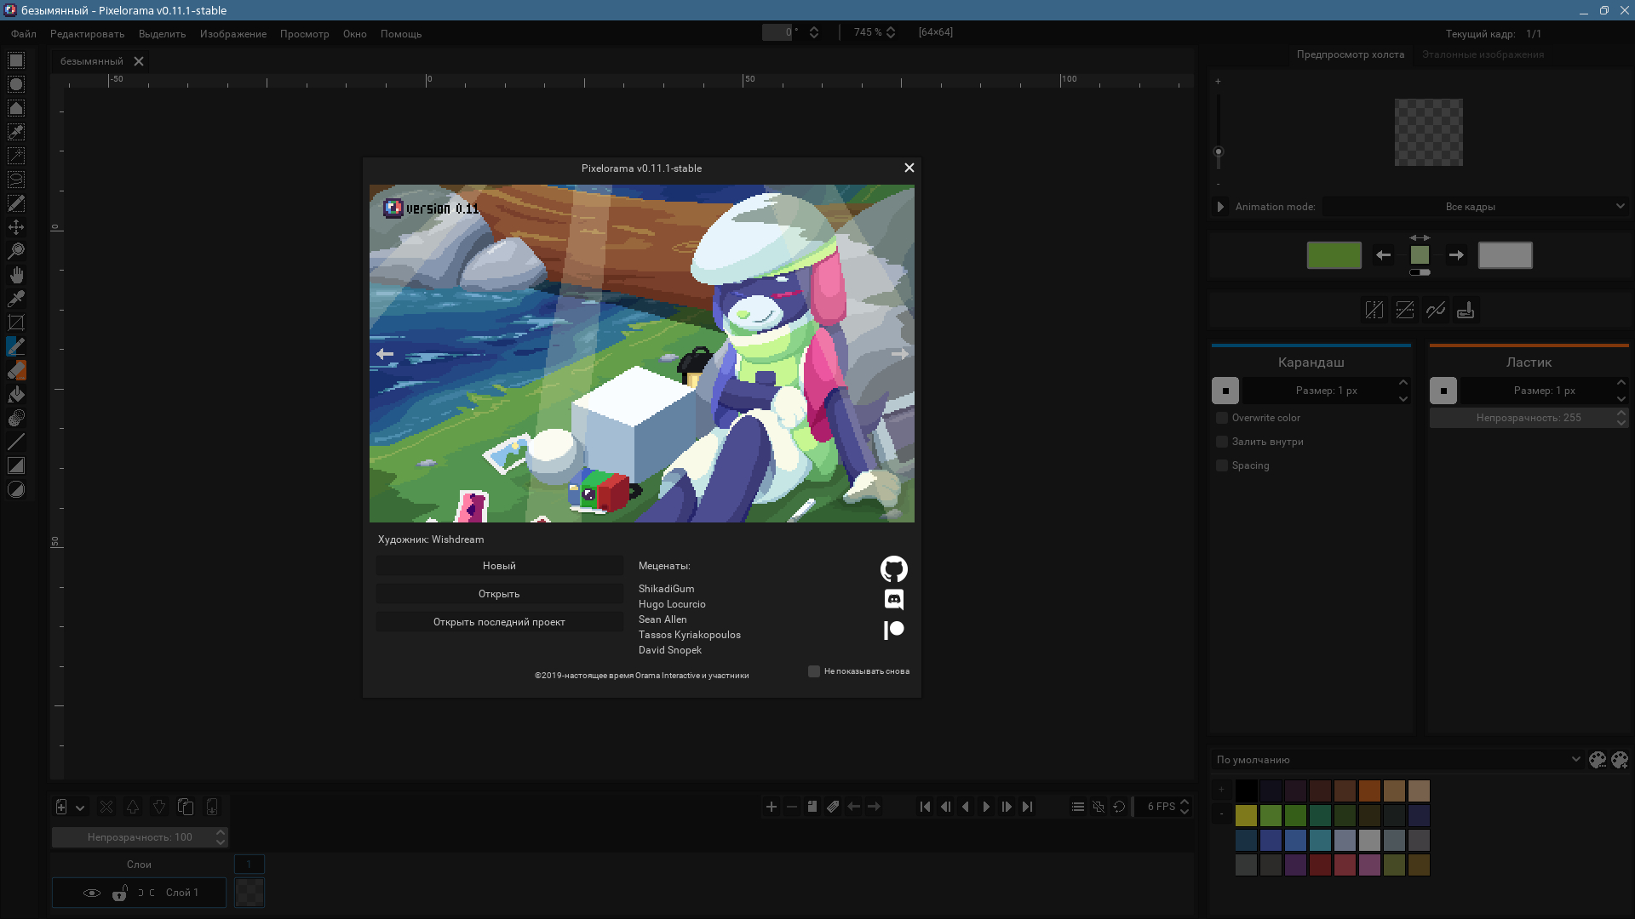Play the animation forward

click(x=986, y=807)
